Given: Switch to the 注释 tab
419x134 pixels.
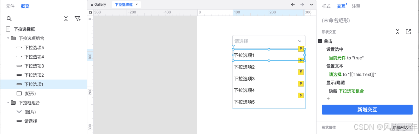Looking at the screenshot, I should point(356,6).
